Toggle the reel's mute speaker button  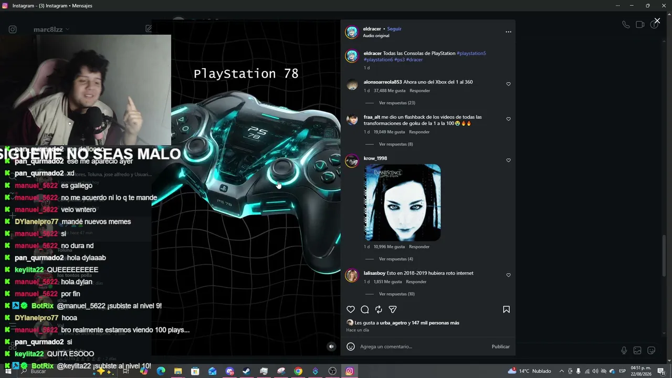331,346
